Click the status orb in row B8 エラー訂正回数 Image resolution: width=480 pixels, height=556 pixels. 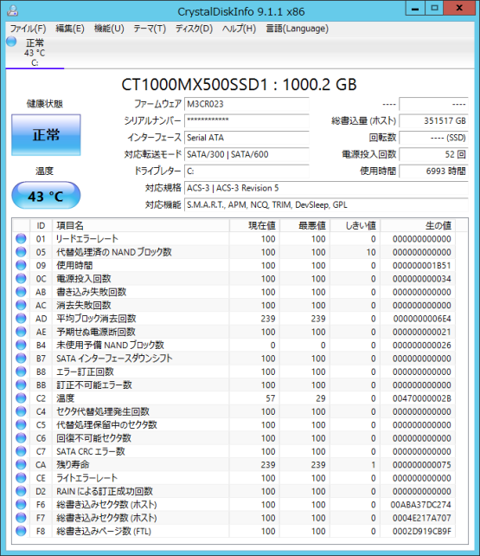click(21, 372)
